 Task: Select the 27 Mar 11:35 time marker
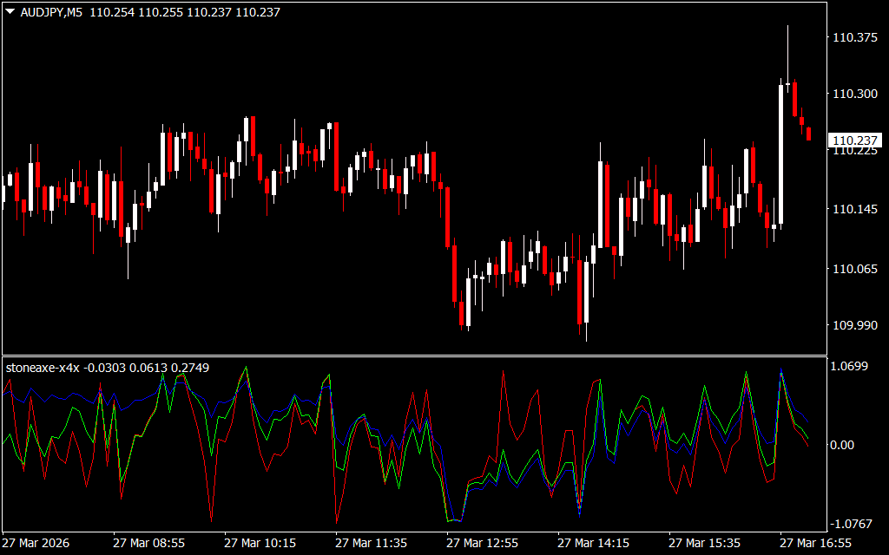371,543
